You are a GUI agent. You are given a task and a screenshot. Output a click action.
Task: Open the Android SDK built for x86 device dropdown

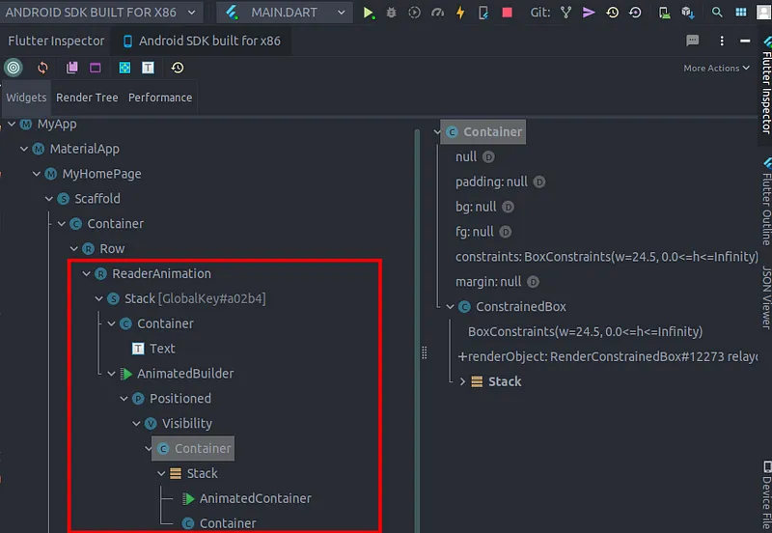coord(100,13)
